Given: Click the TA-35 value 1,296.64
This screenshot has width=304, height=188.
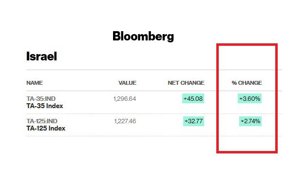Looking at the screenshot, I should click(125, 99).
